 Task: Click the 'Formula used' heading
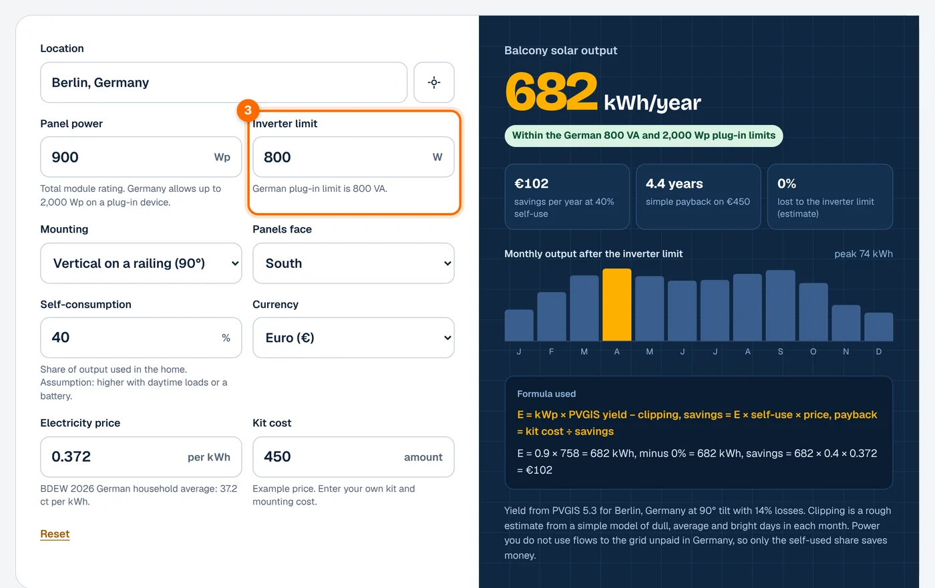click(546, 394)
